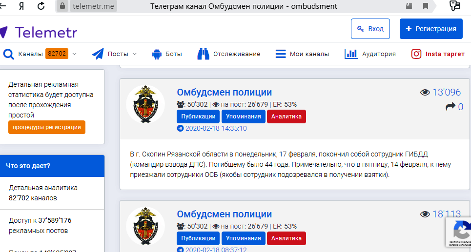471x252 pixels.
Task: Select Детальная аналитика 82'702 каналов row
Action: (x=52, y=193)
